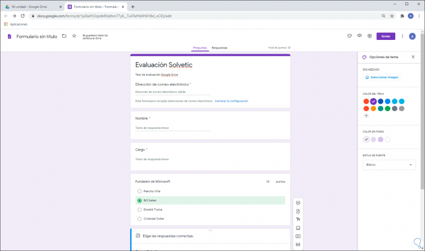
Task: Click the add section icon
Action: (298, 244)
